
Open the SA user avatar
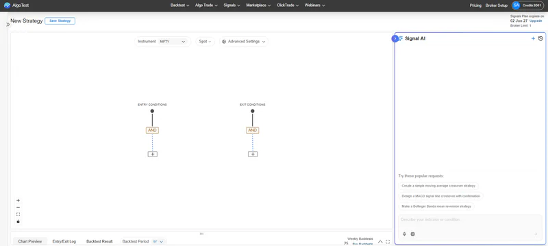point(516,5)
